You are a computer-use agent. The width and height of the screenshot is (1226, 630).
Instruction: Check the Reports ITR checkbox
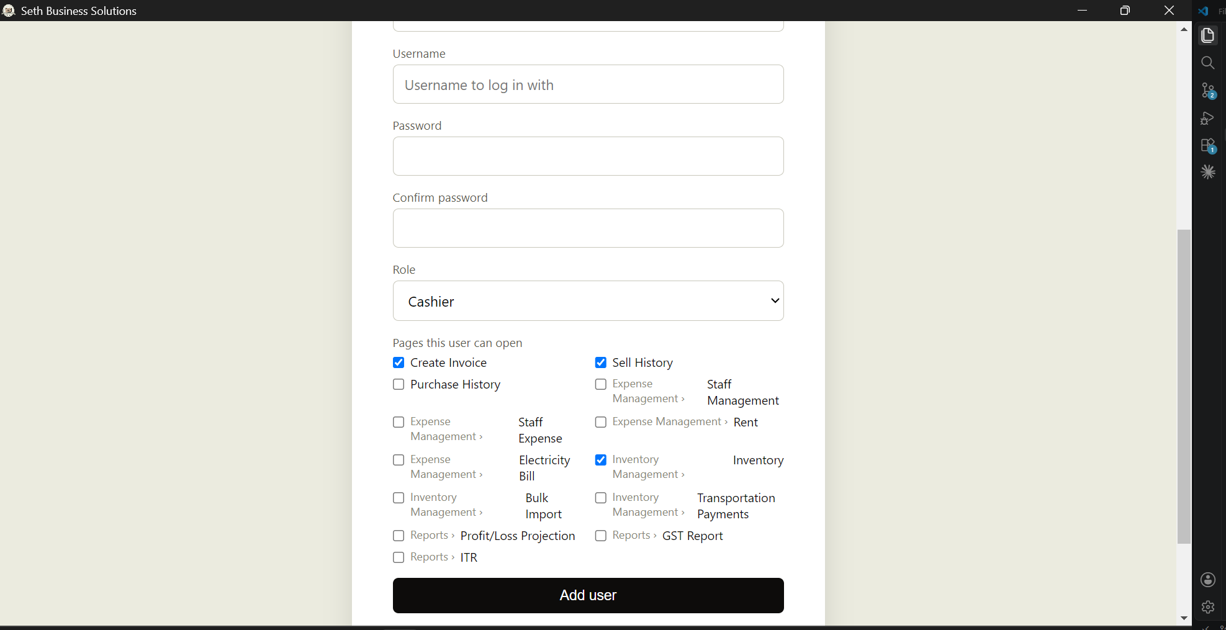(x=399, y=557)
